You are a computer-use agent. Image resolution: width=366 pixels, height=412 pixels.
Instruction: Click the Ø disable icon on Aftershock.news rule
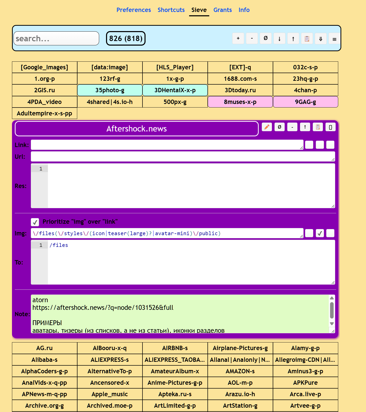[280, 127]
